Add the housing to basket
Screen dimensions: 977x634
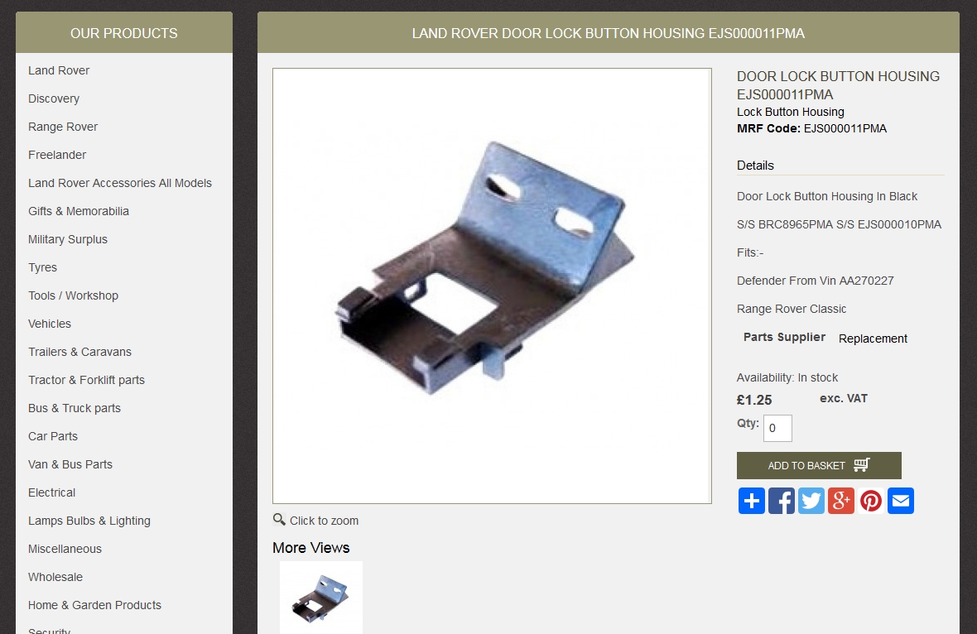tap(819, 465)
